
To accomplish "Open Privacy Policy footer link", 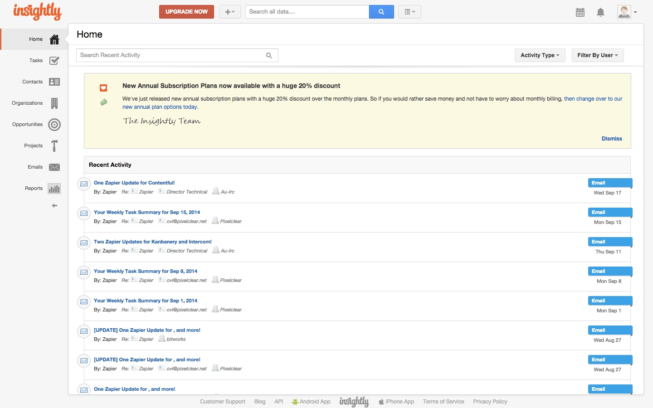I will (490, 402).
